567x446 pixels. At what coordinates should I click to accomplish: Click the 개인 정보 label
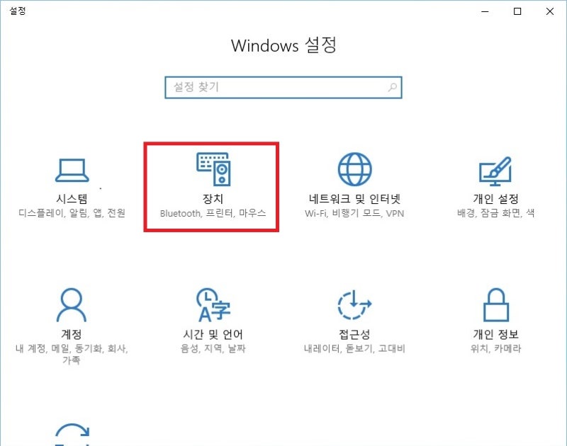(x=495, y=334)
